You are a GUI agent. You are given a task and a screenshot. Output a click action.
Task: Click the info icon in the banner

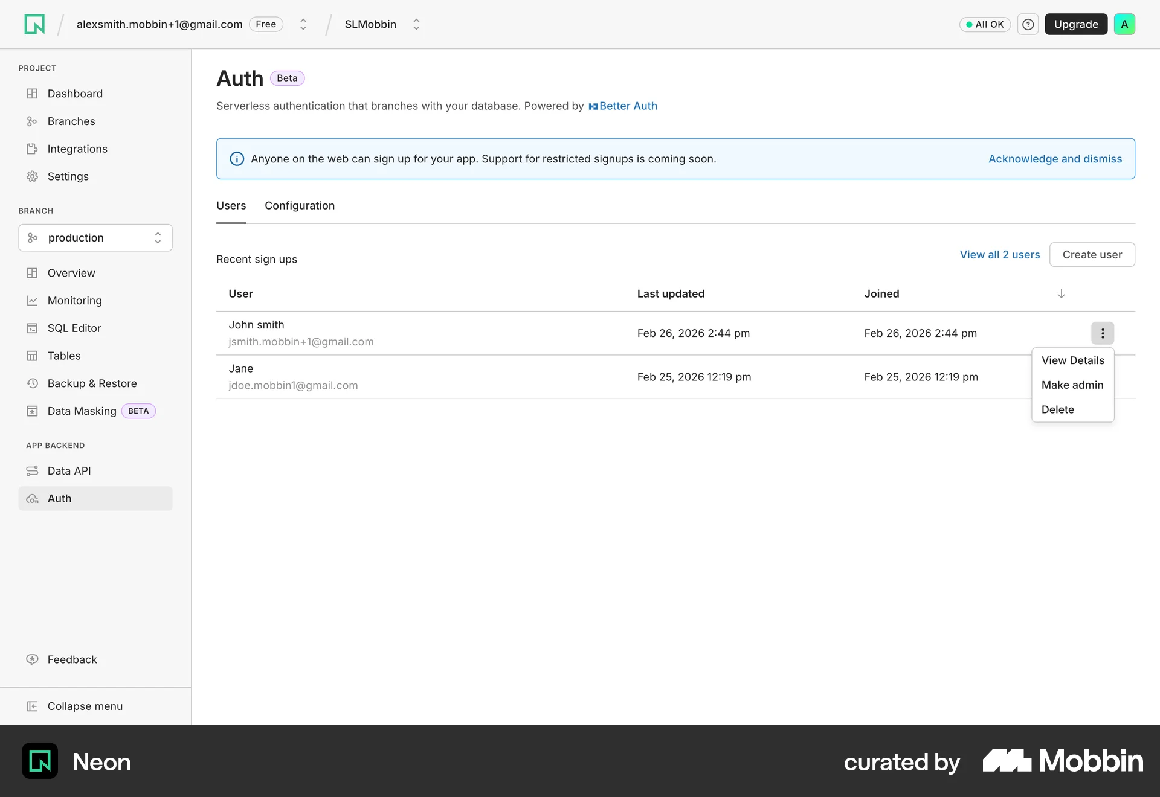(237, 159)
